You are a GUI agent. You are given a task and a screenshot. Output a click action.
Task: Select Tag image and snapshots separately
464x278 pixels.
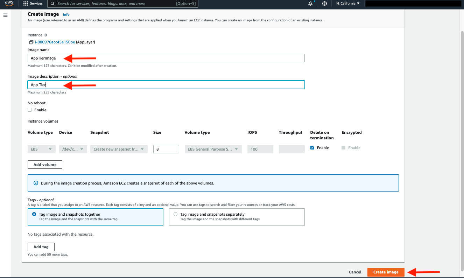pos(175,214)
